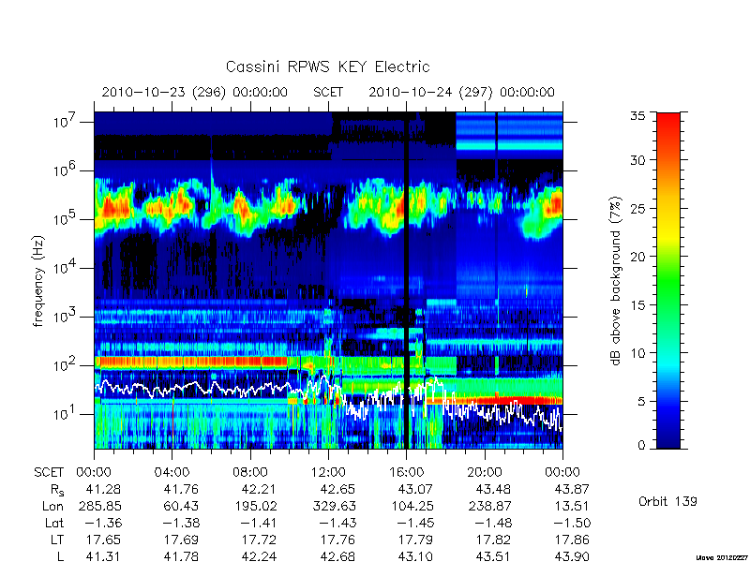This screenshot has height=562, width=750.
Task: Click the L value 43.90
Action: 571,556
